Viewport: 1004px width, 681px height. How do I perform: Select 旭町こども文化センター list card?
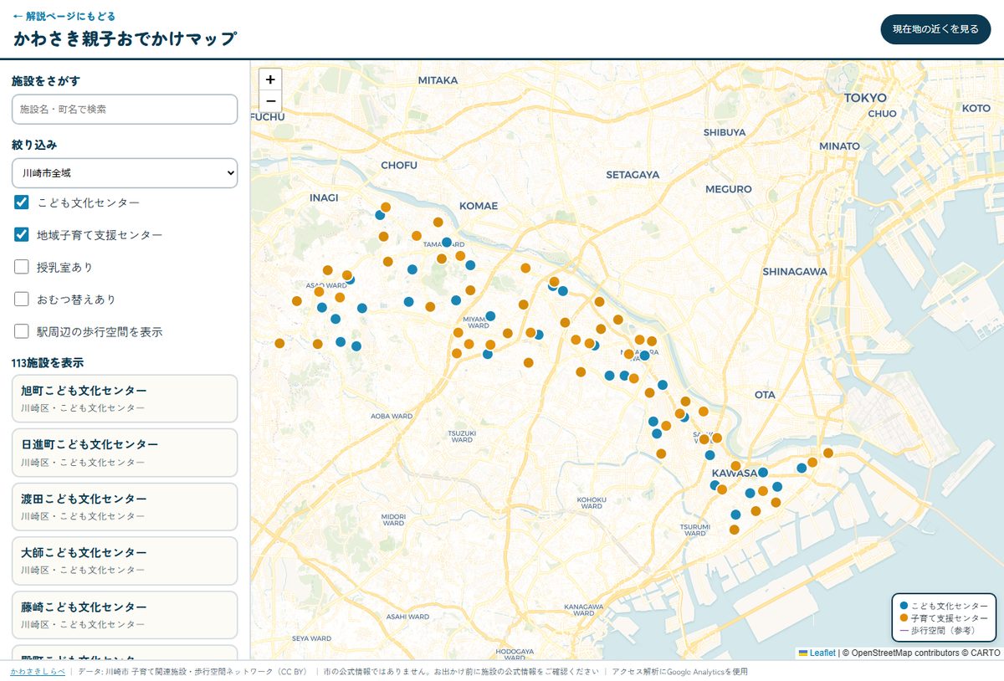click(x=125, y=398)
